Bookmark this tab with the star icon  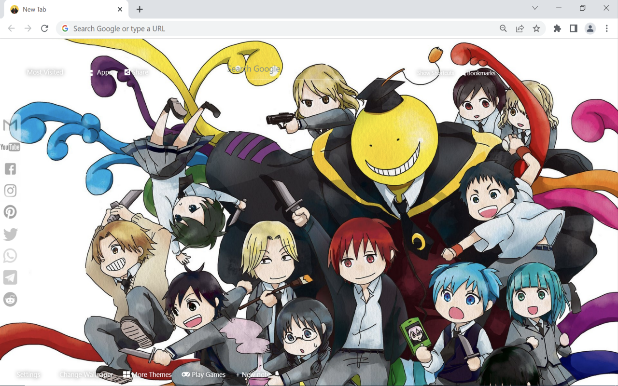[536, 28]
